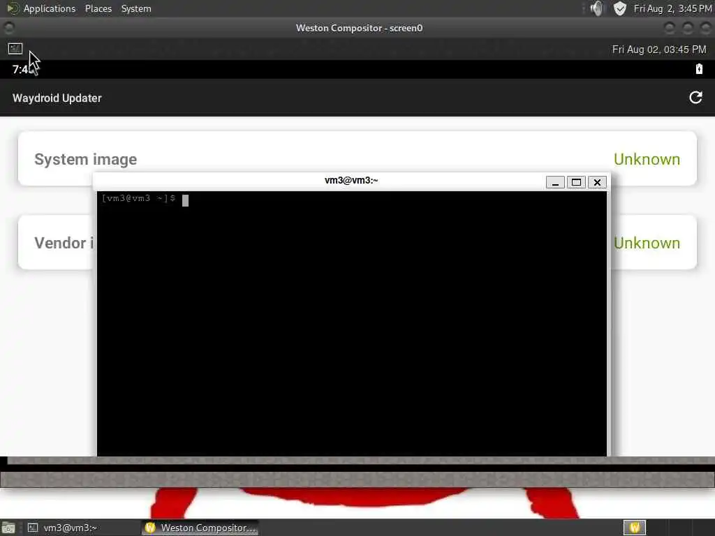Click Weston panel date Fri Aug 02, 03:45 PM

point(659,50)
